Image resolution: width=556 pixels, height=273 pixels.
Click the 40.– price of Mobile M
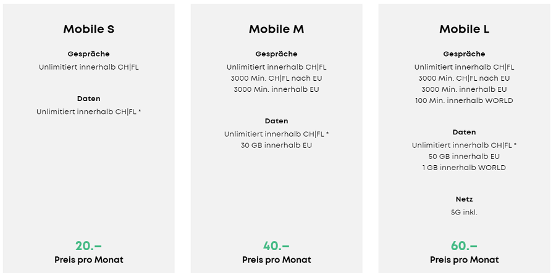coord(276,245)
